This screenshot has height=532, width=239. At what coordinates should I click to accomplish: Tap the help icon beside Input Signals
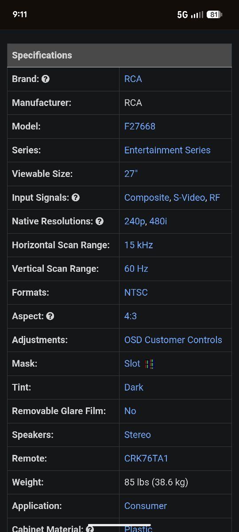76,198
